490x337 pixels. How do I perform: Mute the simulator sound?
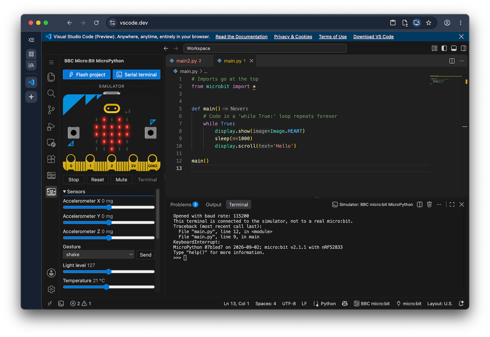click(122, 180)
